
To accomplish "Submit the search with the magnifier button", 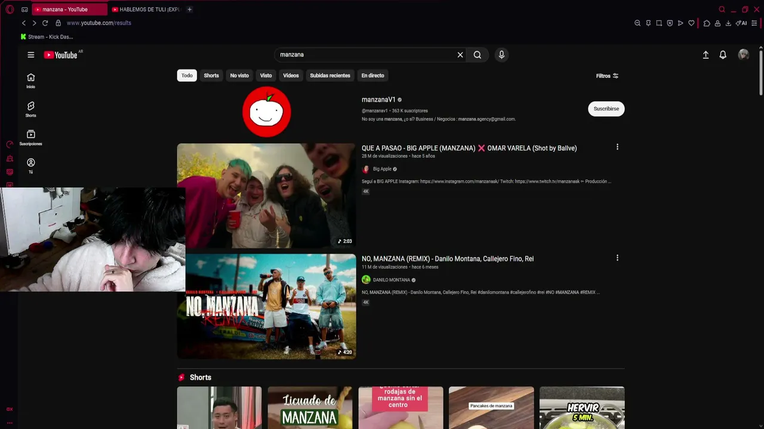I will (478, 55).
